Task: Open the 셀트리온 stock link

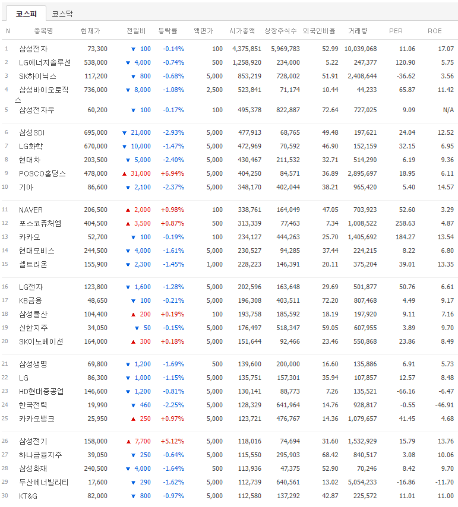Action: click(33, 264)
